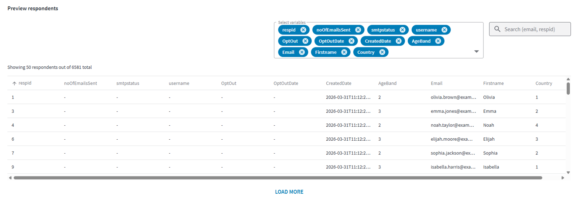Focus the Search (email, respid) field

pyautogui.click(x=530, y=29)
